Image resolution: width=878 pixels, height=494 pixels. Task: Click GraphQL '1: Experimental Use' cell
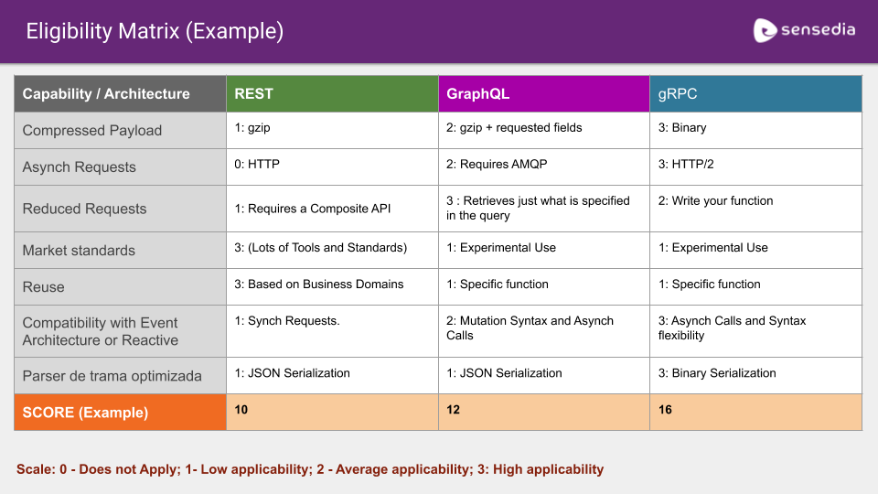pyautogui.click(x=543, y=251)
